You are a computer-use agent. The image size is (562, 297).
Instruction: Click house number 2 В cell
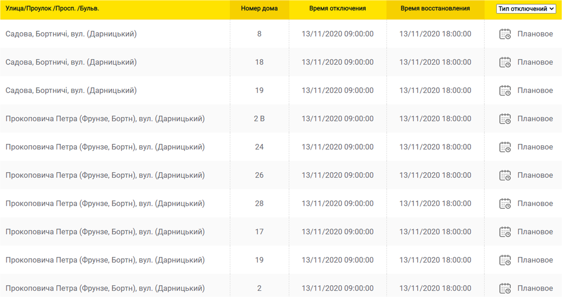click(x=259, y=119)
